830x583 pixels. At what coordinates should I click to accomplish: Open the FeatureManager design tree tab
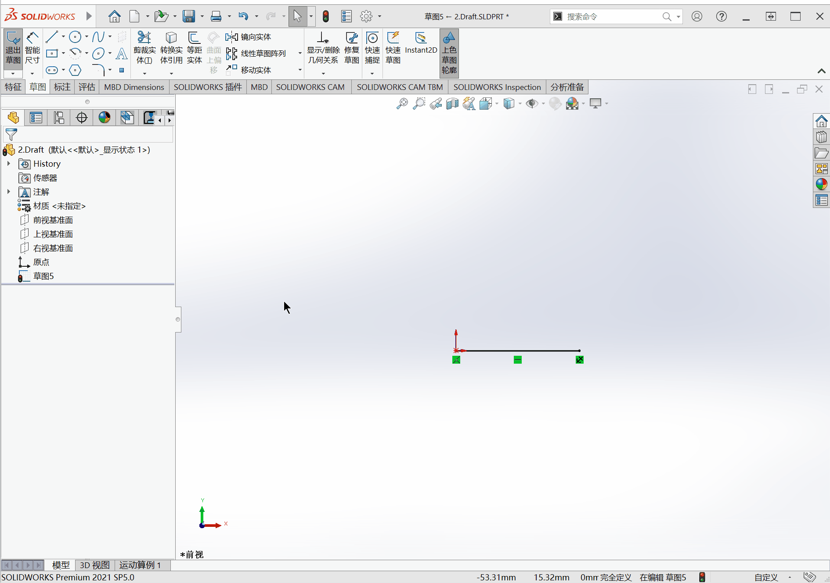tap(13, 118)
